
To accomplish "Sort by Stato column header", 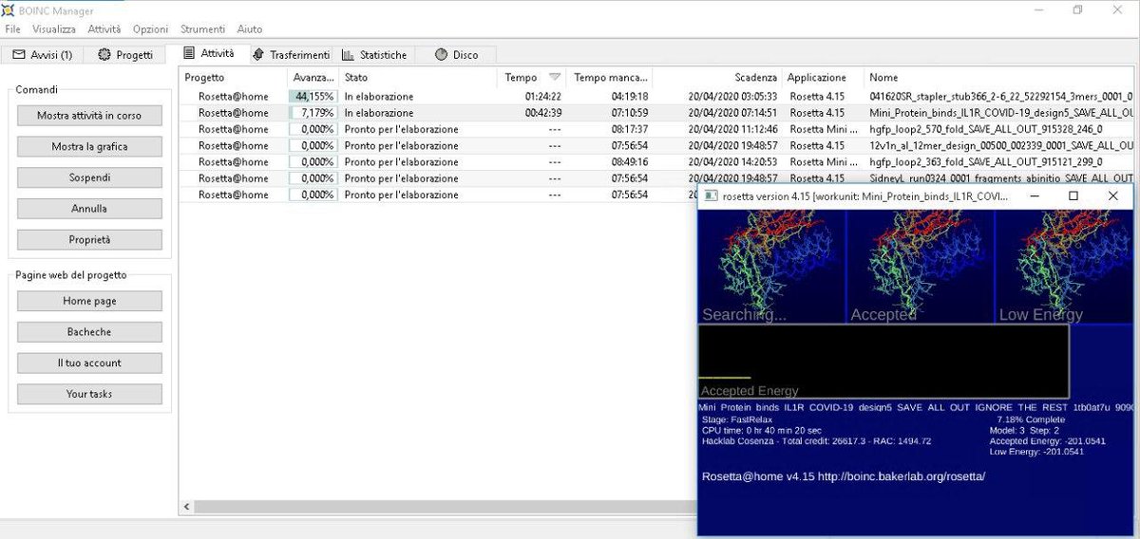I will (418, 78).
